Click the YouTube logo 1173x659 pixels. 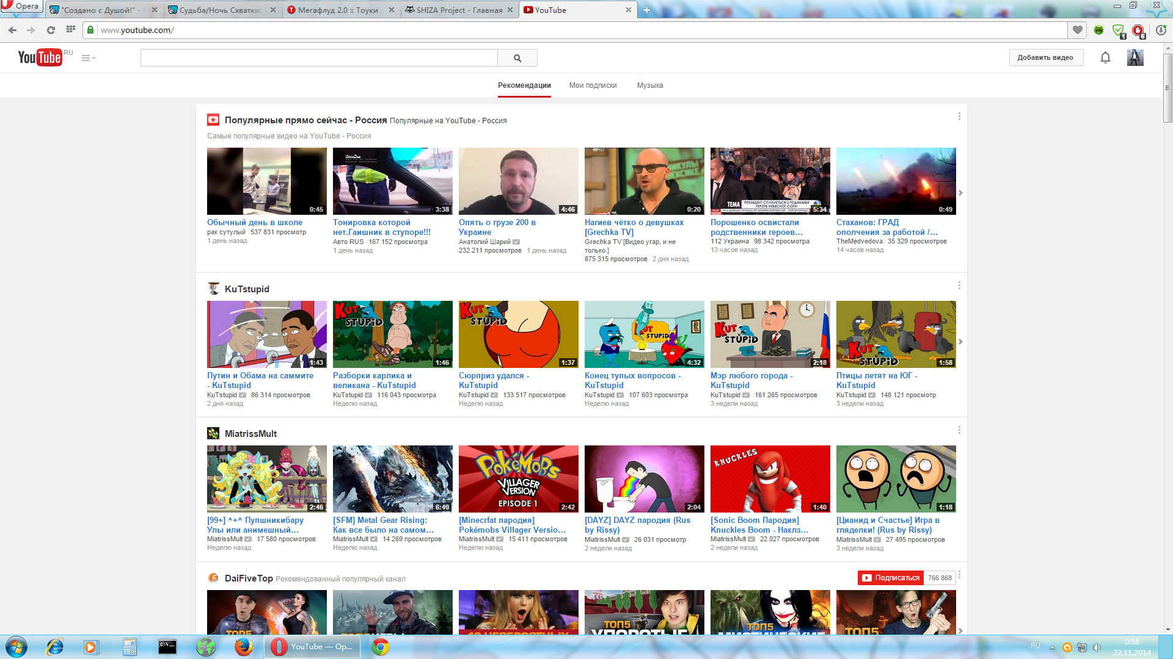(x=40, y=57)
